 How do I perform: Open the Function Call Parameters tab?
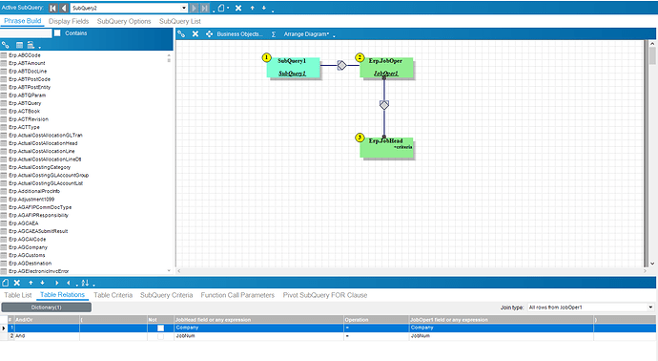[x=237, y=295]
